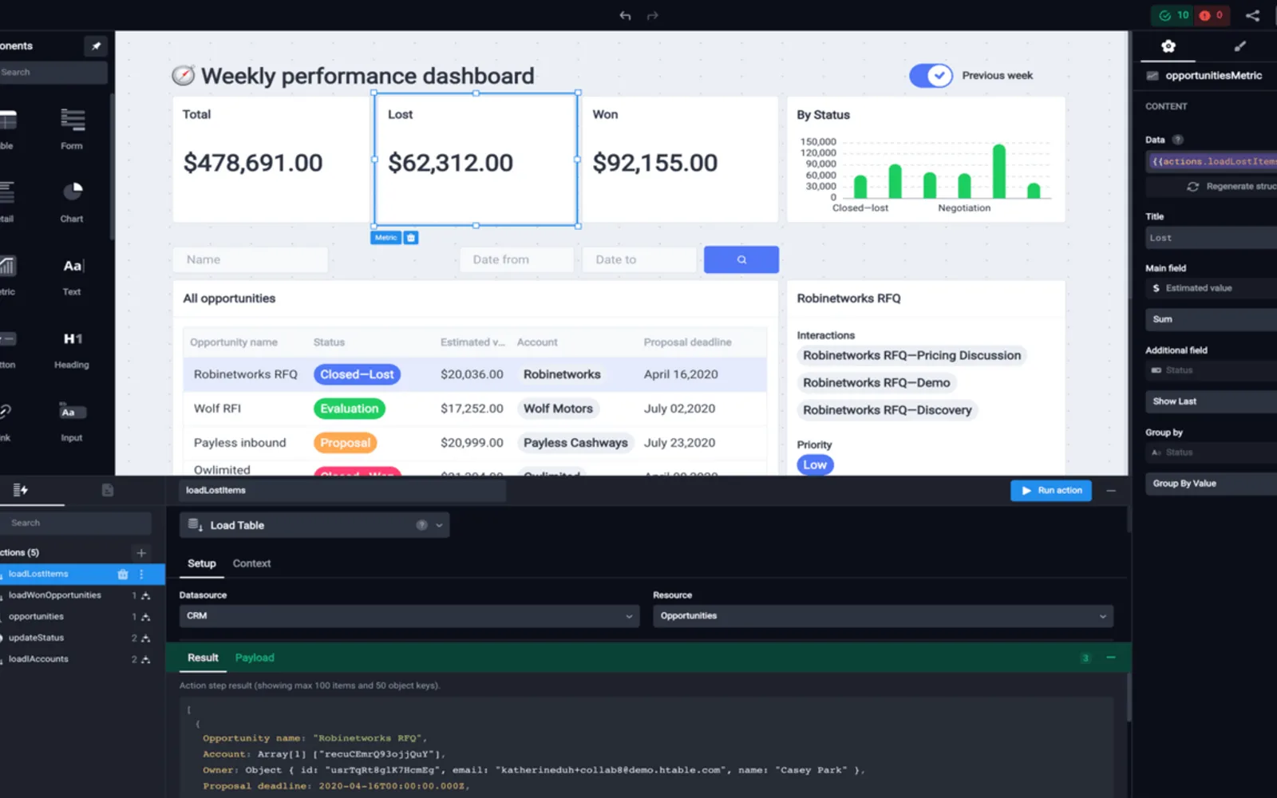This screenshot has width=1277, height=798.
Task: Select the Heading component icon
Action: 72,339
